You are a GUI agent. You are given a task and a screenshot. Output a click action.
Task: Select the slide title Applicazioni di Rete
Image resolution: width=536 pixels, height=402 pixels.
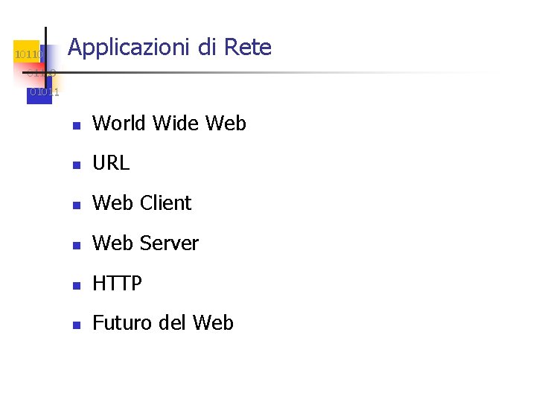[x=170, y=48]
